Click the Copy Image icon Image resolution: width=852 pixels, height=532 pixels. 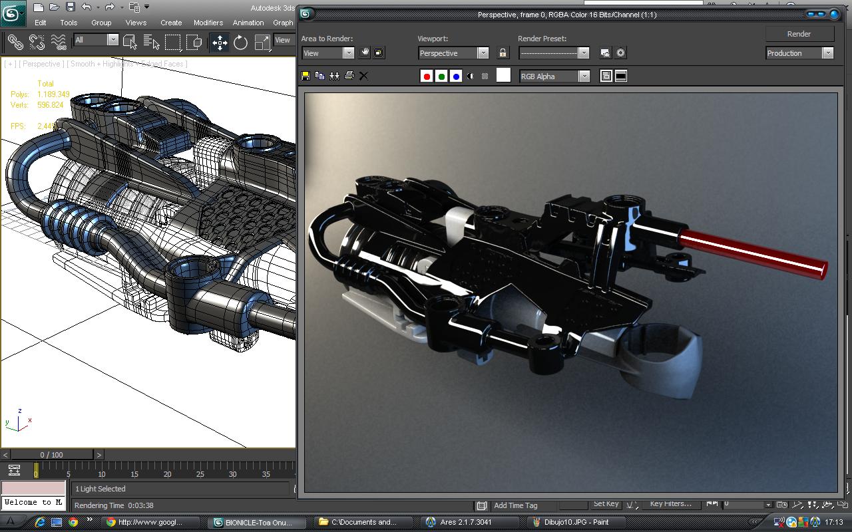320,76
